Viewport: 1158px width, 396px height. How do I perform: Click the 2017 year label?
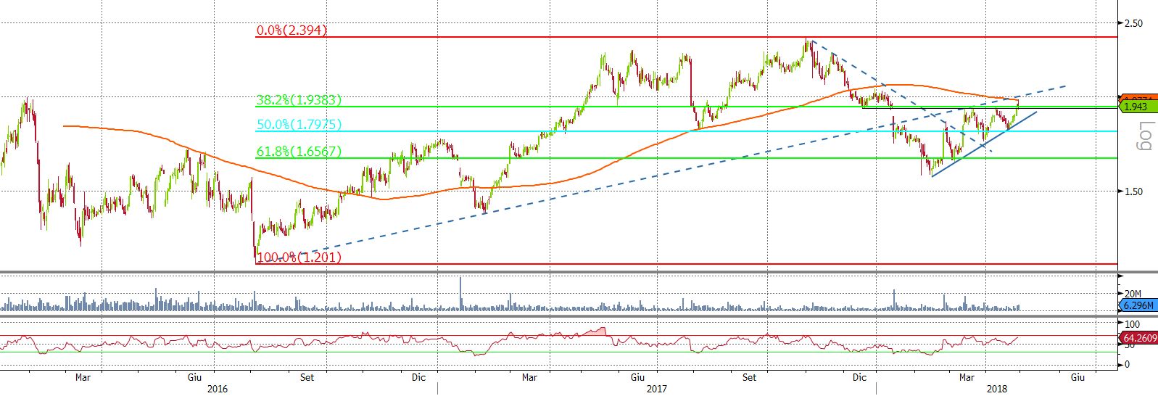(x=657, y=389)
